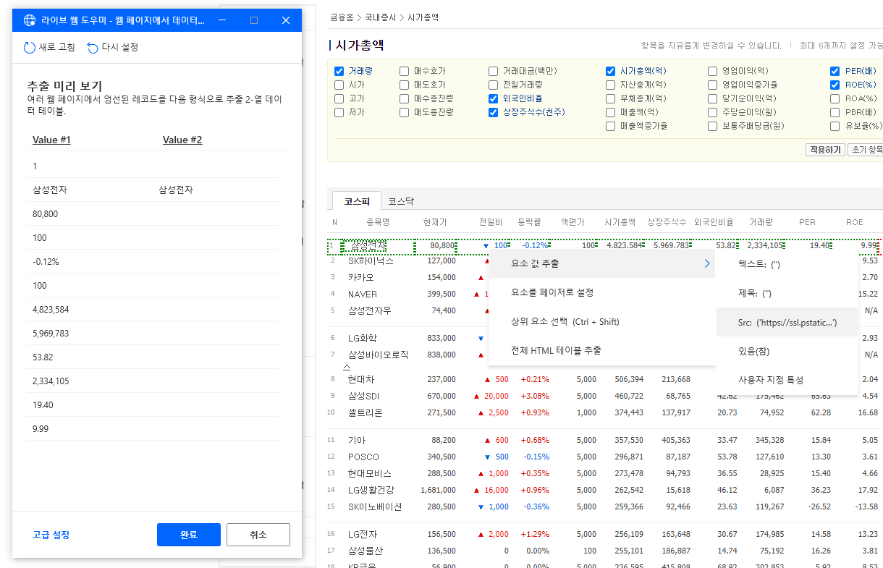Expand the 요소 값 추출 submenu arrow
The height and width of the screenshot is (568, 883).
click(706, 264)
